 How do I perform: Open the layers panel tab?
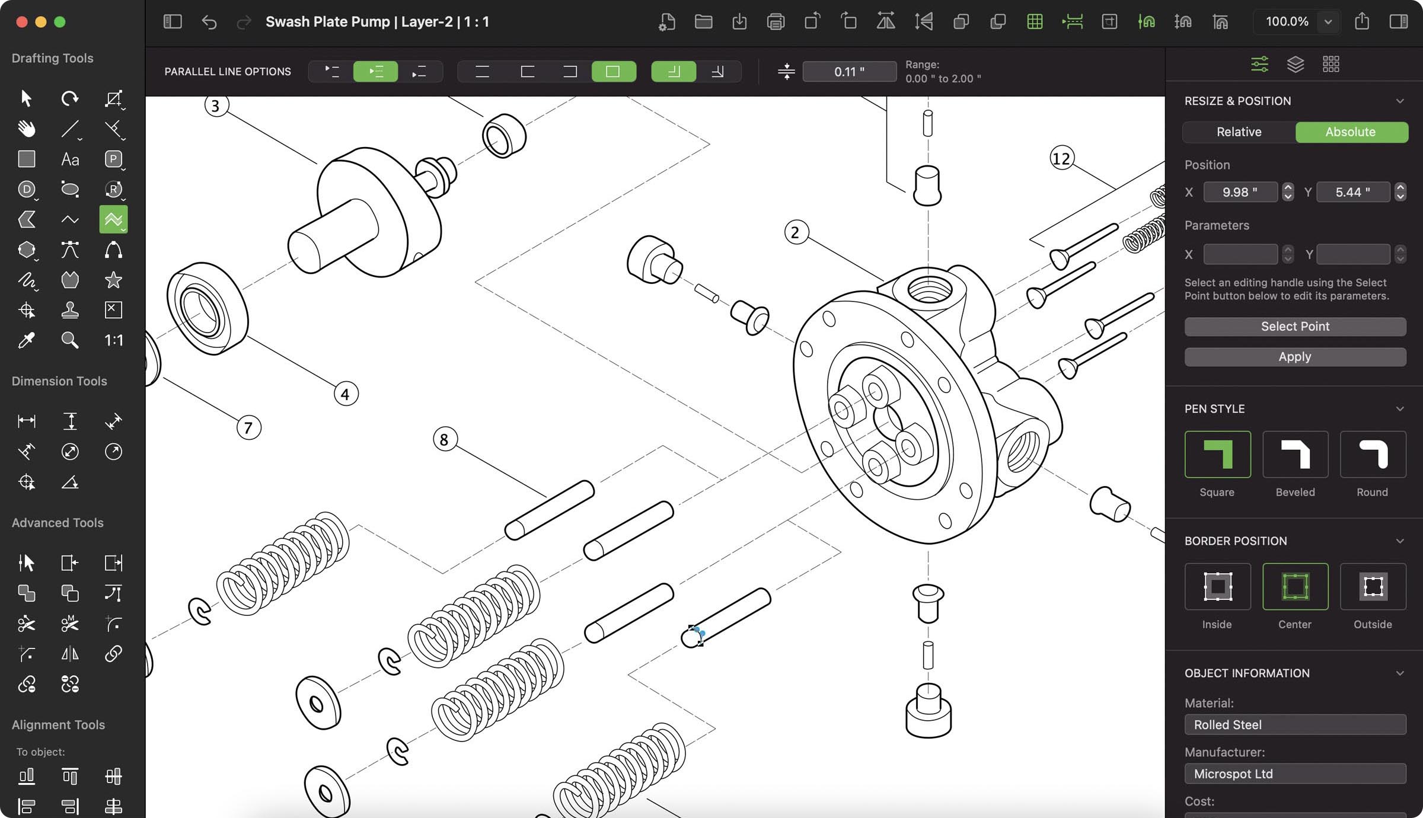[1296, 64]
